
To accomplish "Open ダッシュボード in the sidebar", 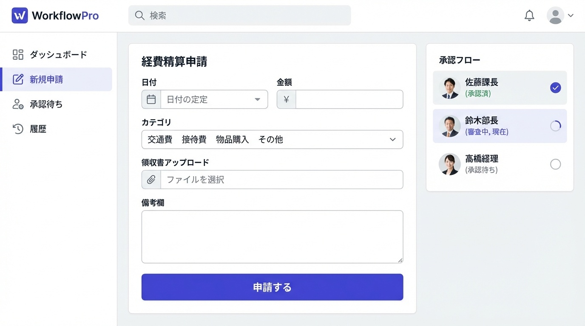I will (x=58, y=55).
